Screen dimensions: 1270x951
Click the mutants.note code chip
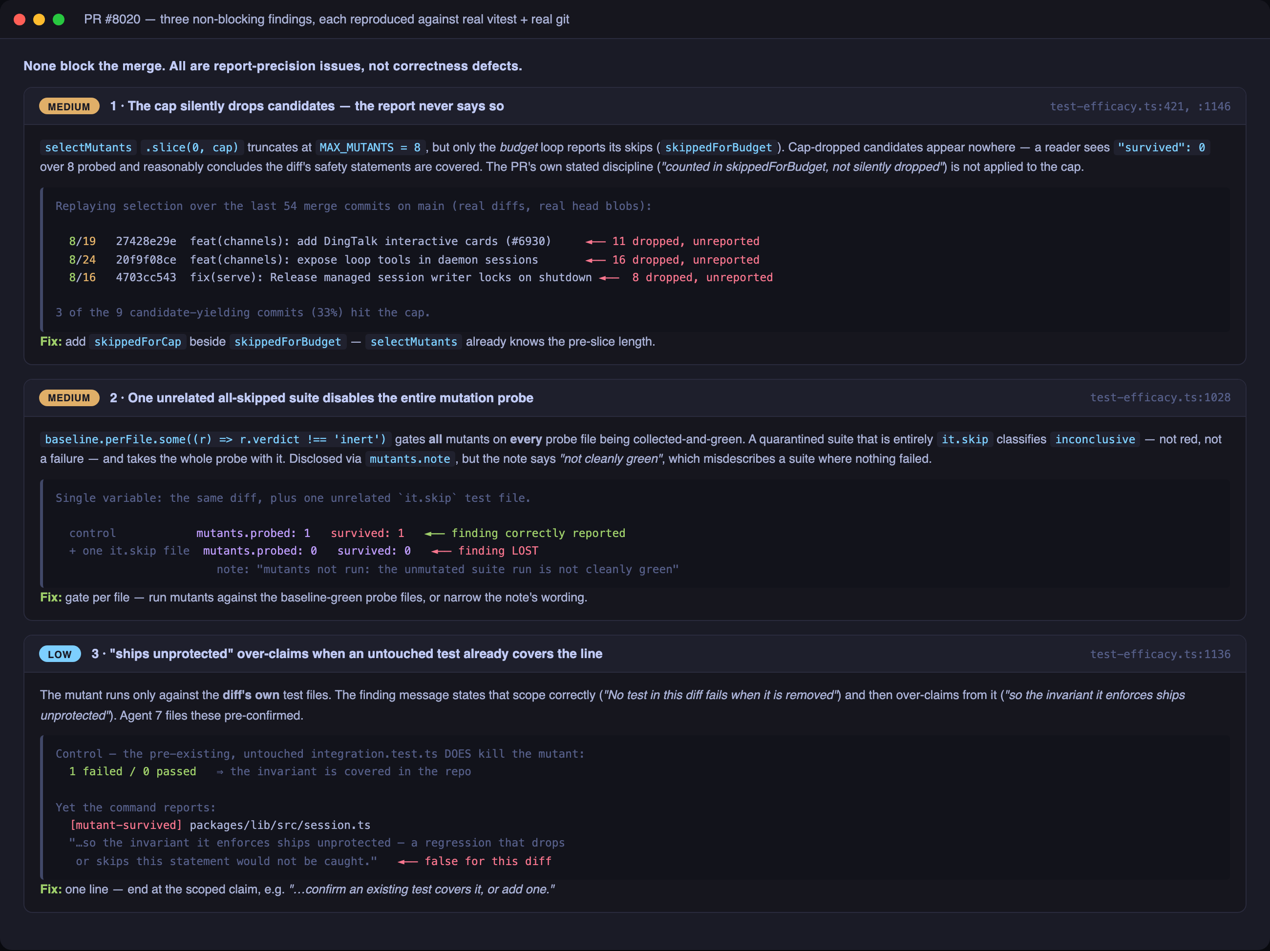[410, 459]
